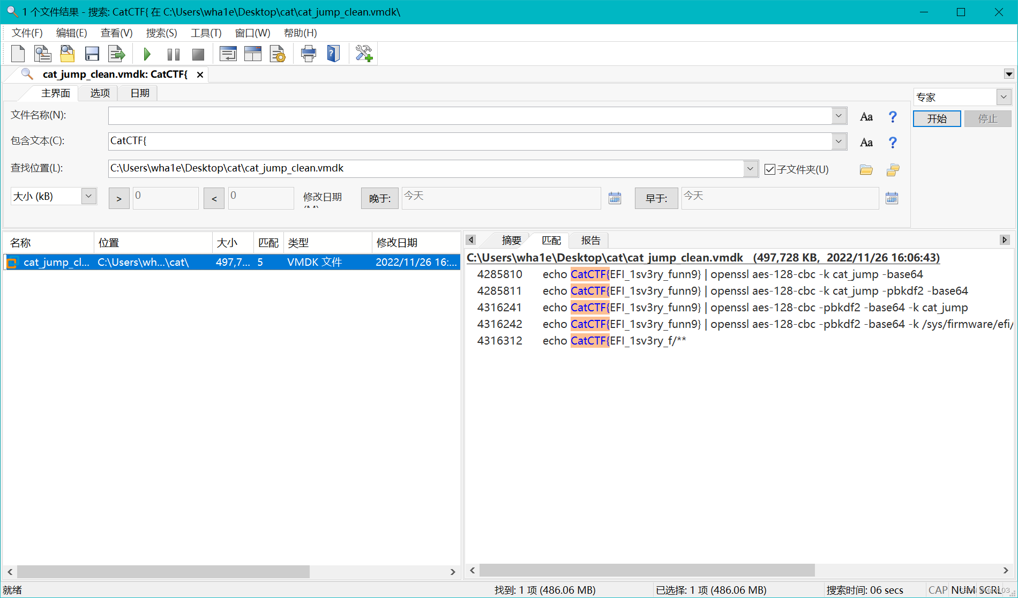This screenshot has height=598, width=1018.
Task: Open the tools wrench and hammer icon
Action: pyautogui.click(x=364, y=54)
